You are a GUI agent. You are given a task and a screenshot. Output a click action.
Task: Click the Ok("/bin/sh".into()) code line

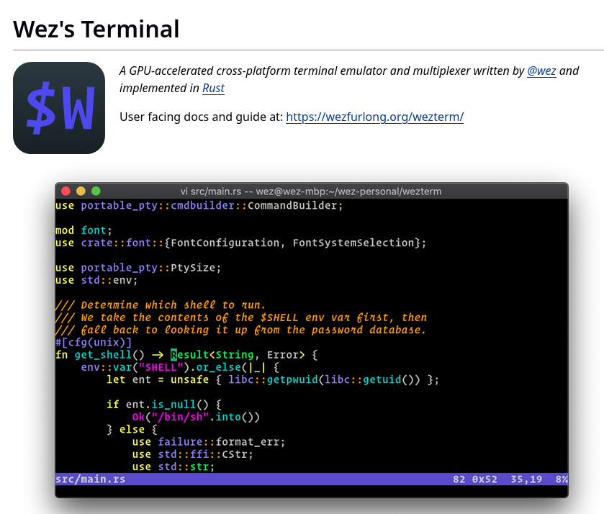pyautogui.click(x=196, y=417)
